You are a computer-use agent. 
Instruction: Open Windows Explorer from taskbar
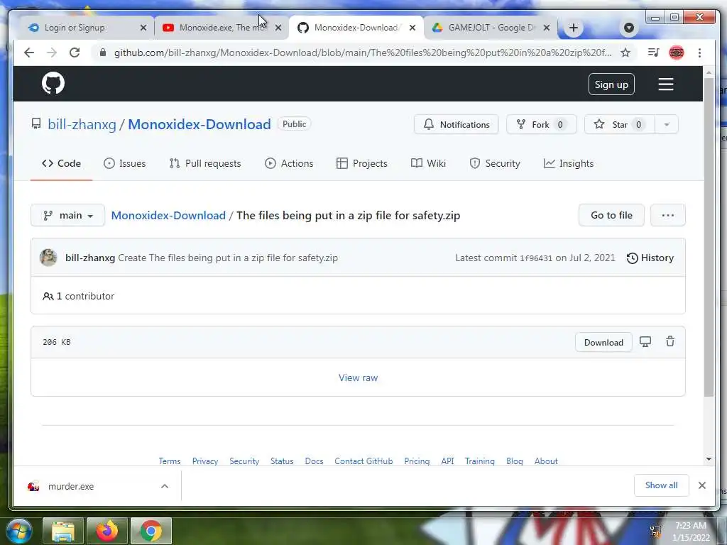63,531
